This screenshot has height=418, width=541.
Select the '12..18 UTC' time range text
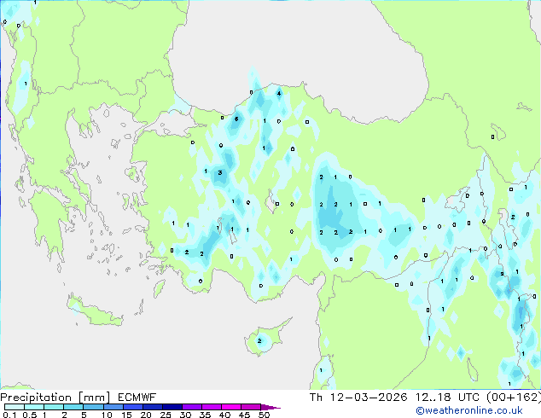[x=447, y=398]
